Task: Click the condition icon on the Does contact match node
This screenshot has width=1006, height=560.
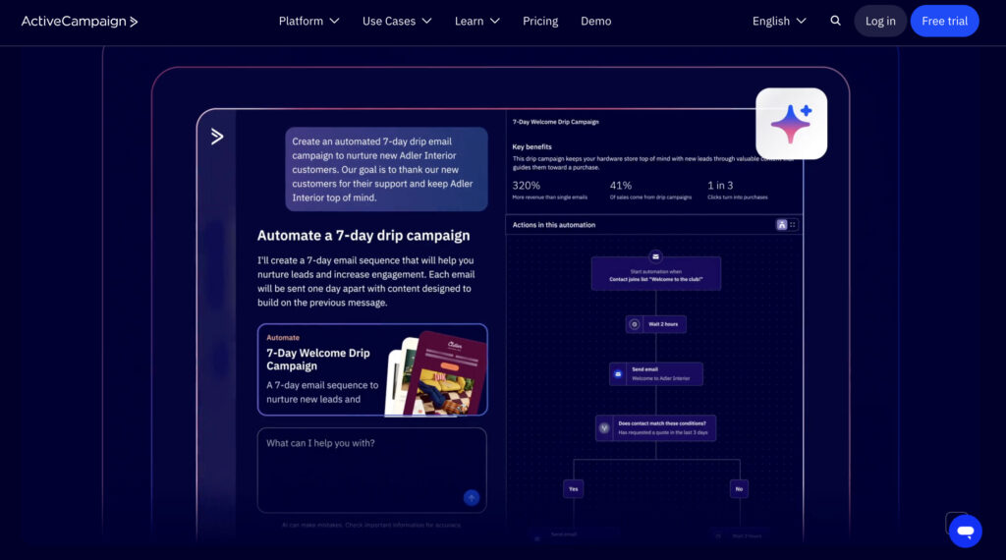Action: (604, 427)
